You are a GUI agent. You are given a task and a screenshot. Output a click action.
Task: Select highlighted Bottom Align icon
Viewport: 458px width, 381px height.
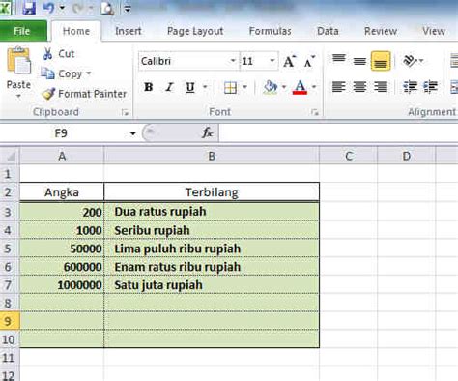coord(381,61)
